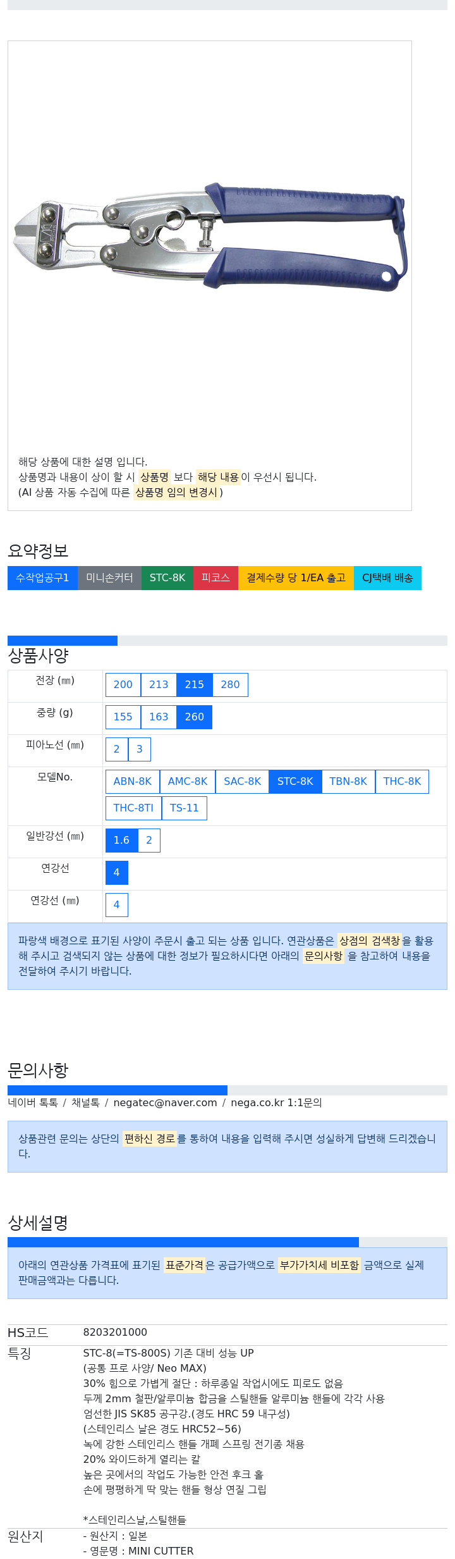Click the blue mini cutter product image
Image resolution: width=455 pixels, height=1559 pixels.
(x=210, y=237)
